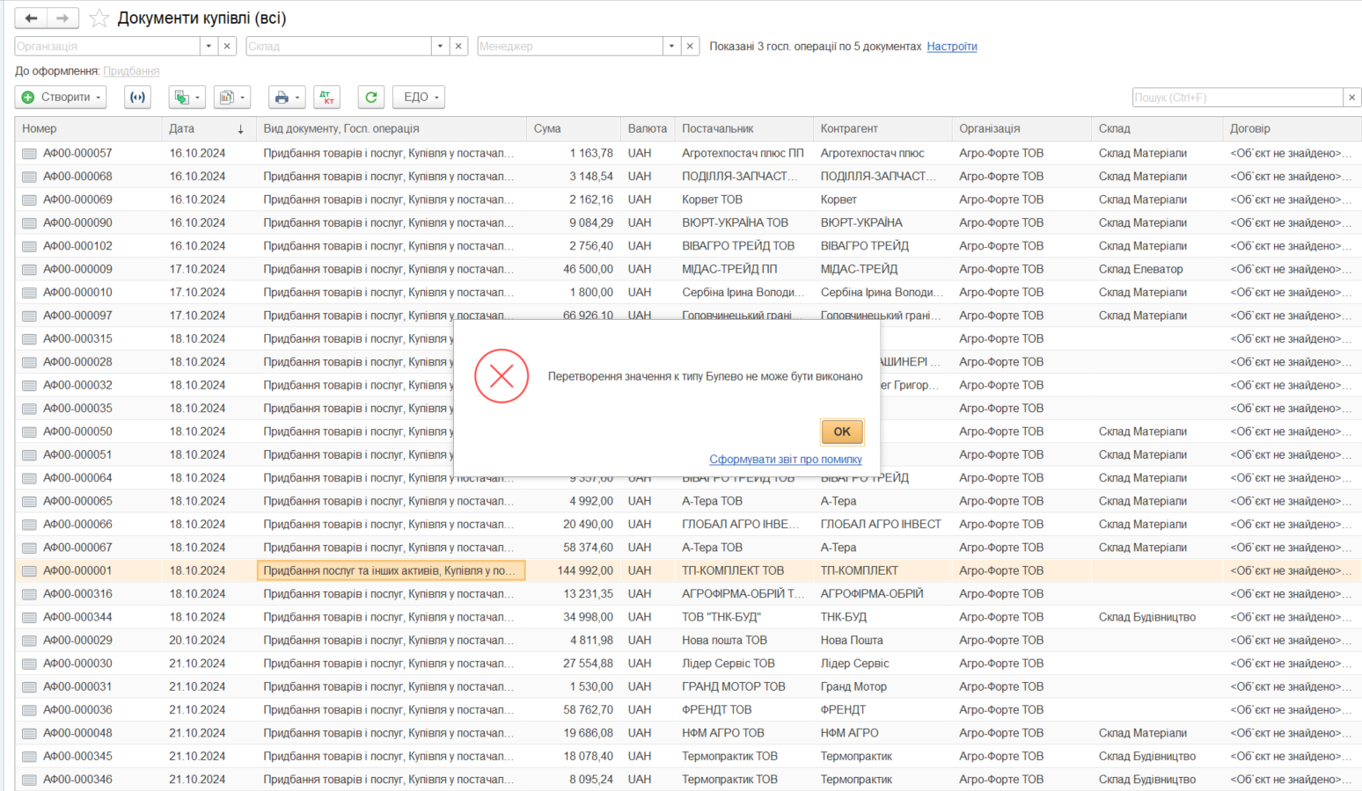Go forward with the right arrow button

click(x=62, y=18)
